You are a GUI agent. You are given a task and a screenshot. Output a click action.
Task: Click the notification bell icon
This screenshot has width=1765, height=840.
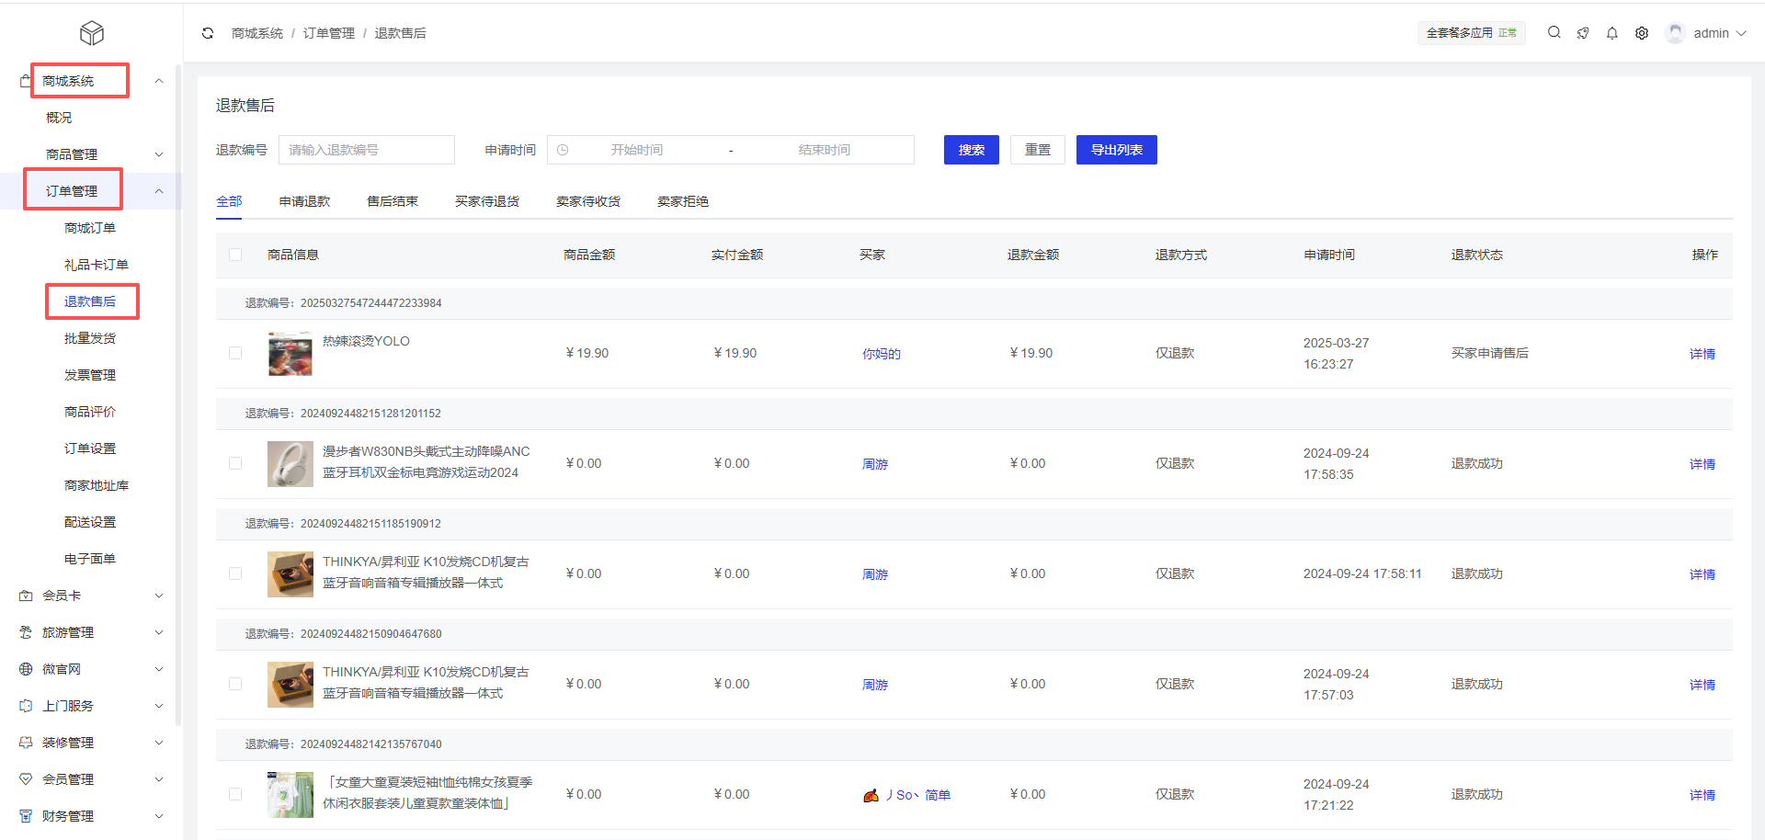1611,33
